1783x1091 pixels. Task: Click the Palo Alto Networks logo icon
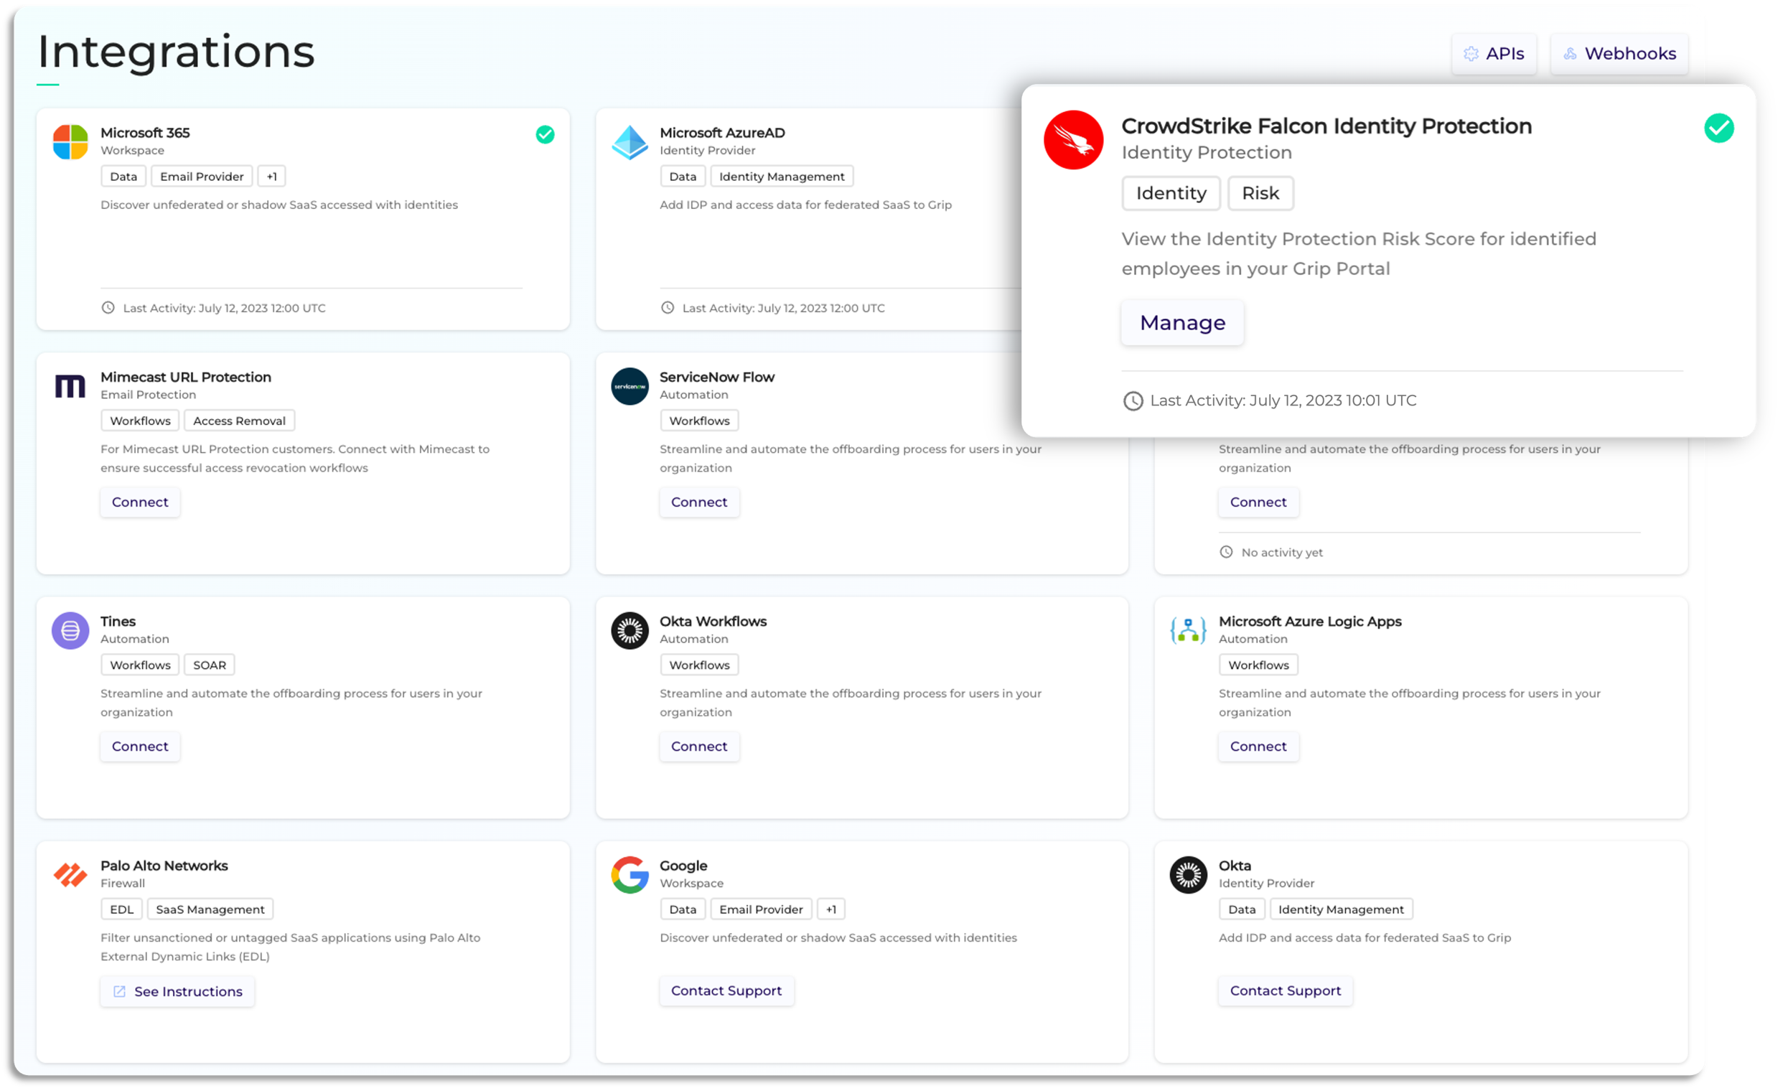(70, 876)
